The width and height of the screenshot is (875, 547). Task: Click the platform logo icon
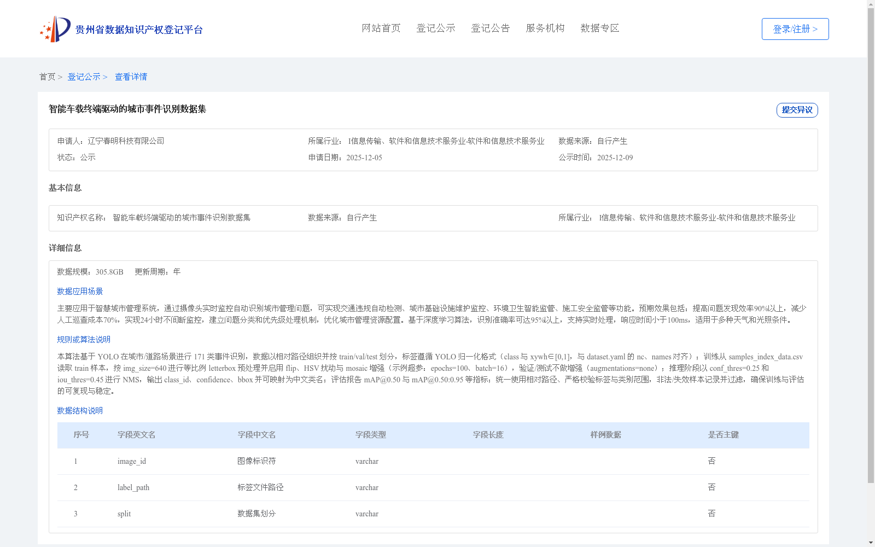point(55,29)
